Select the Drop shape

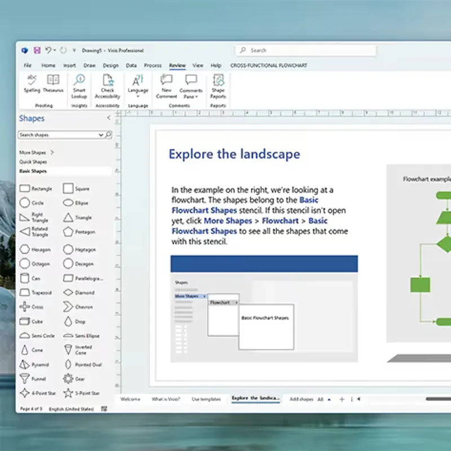click(x=74, y=321)
